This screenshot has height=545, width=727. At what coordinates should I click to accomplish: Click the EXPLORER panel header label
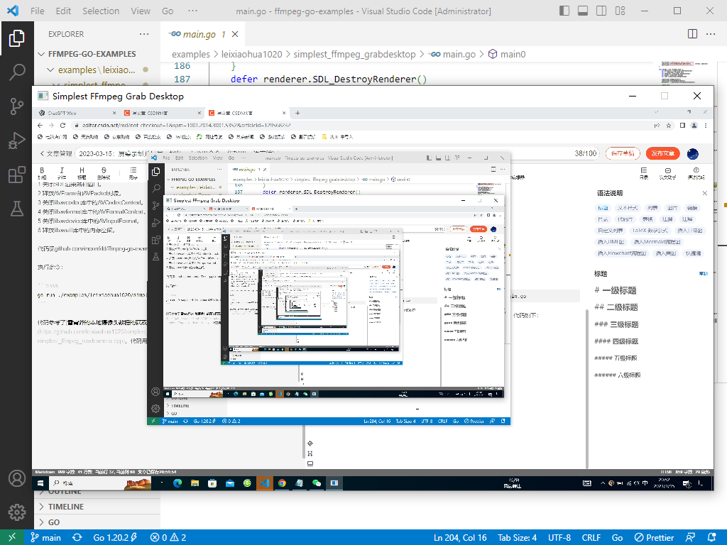66,34
